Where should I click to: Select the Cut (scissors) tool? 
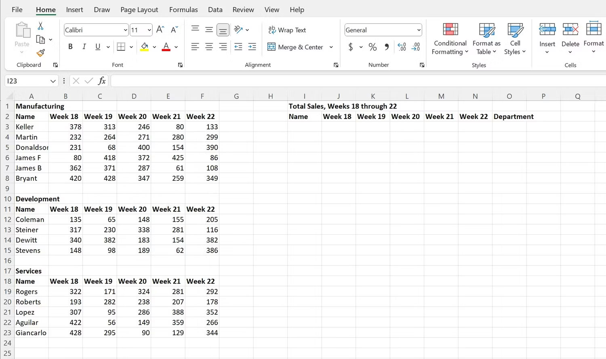[x=40, y=25]
